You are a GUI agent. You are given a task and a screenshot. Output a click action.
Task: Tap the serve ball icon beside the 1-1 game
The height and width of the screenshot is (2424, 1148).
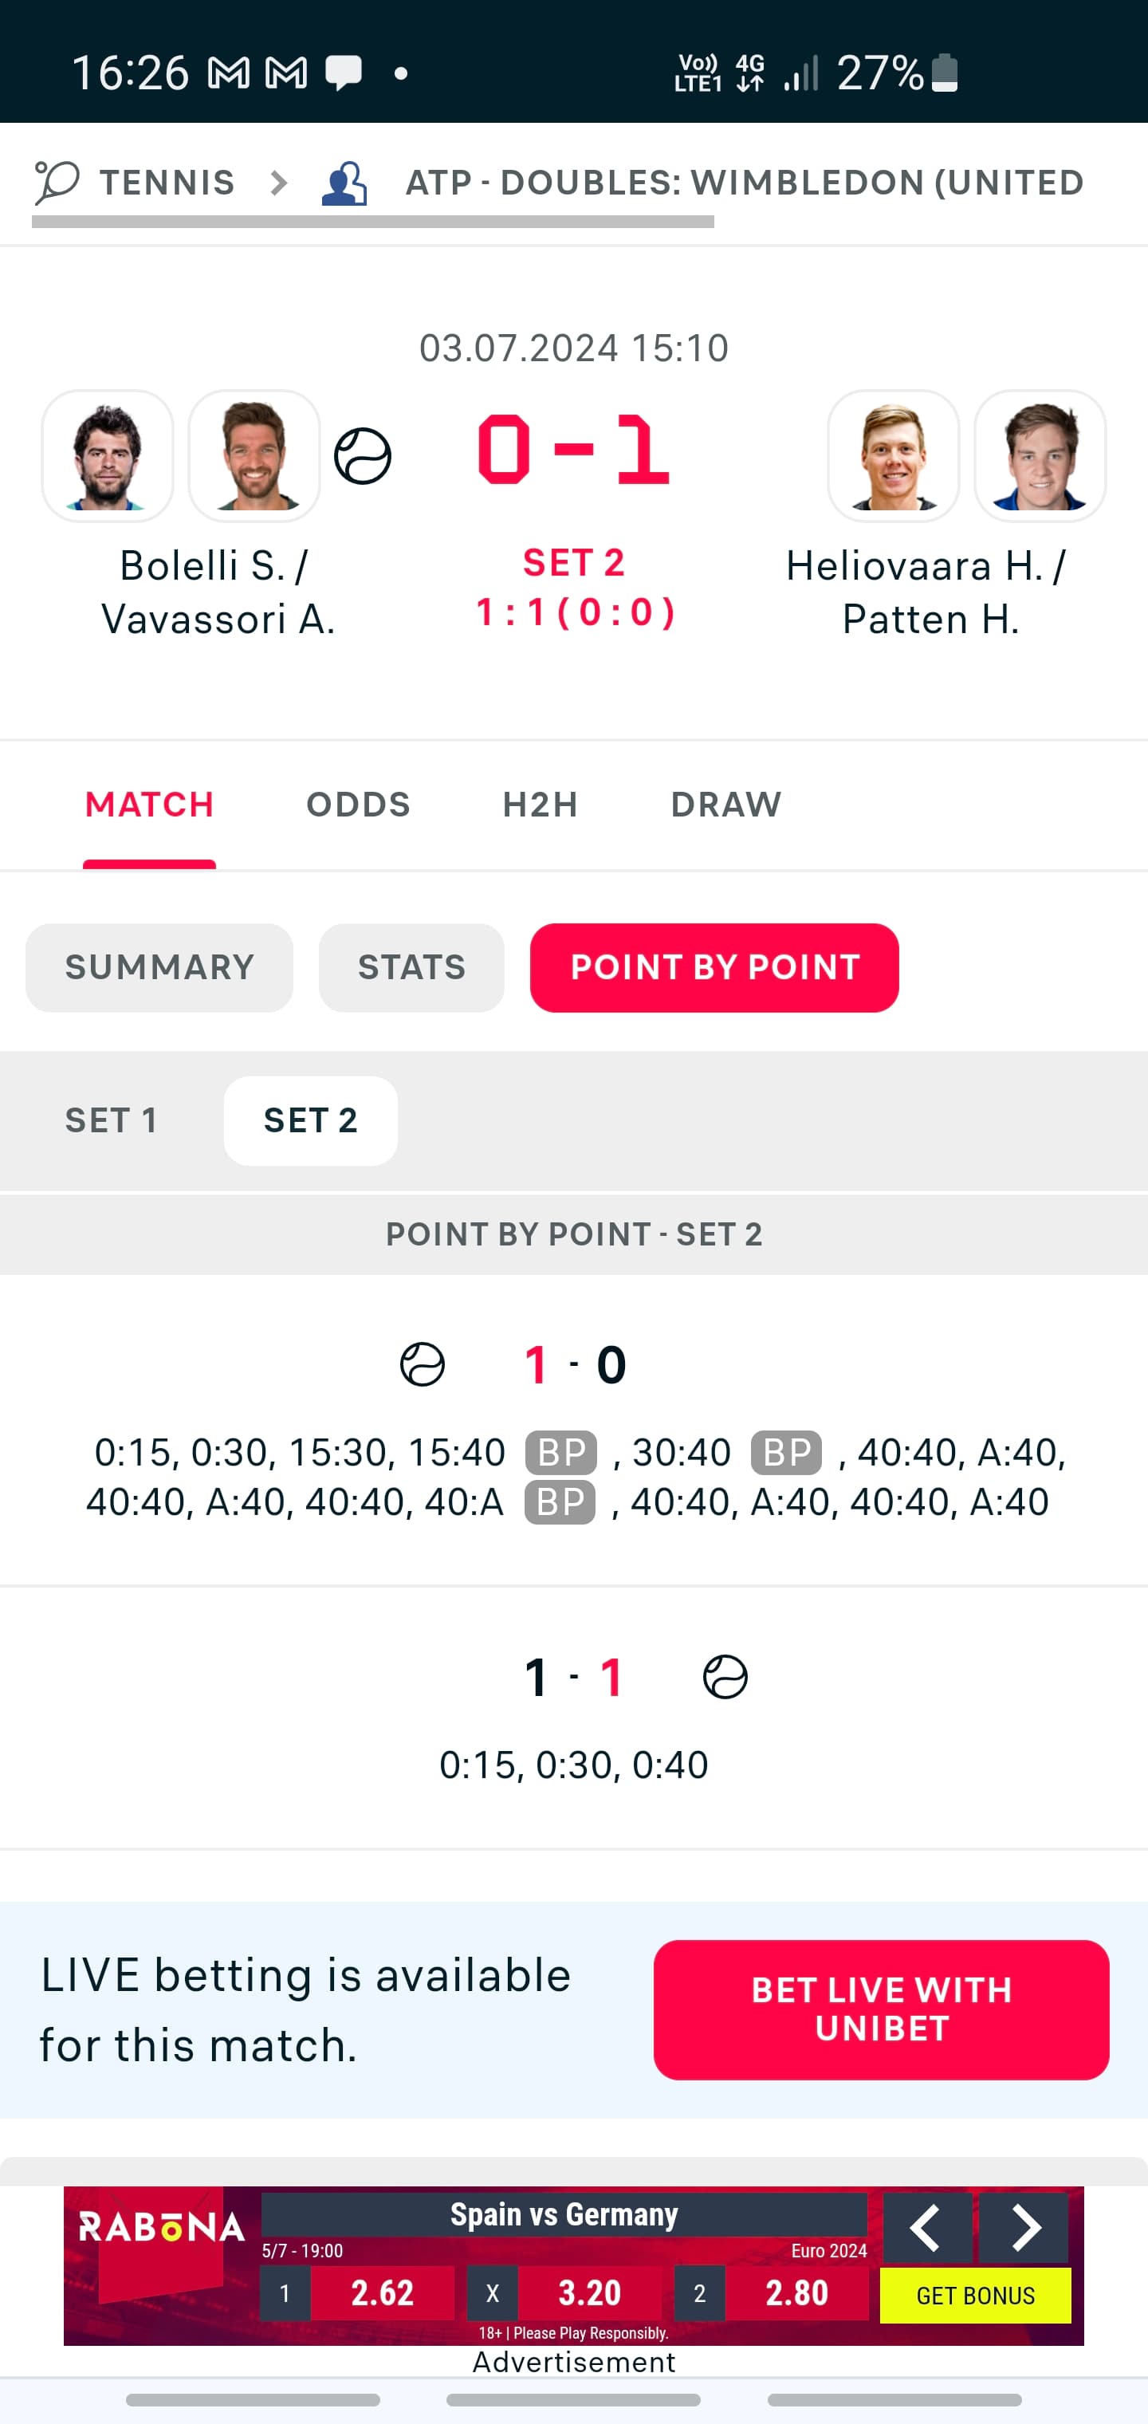pyautogui.click(x=725, y=1677)
